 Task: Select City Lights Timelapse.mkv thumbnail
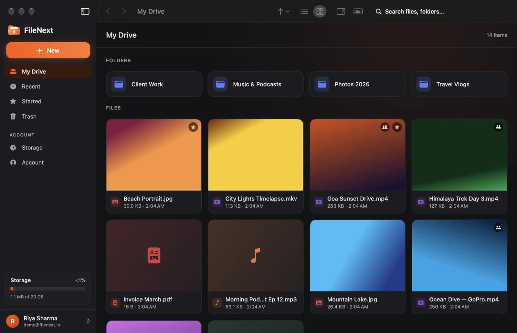click(x=256, y=155)
